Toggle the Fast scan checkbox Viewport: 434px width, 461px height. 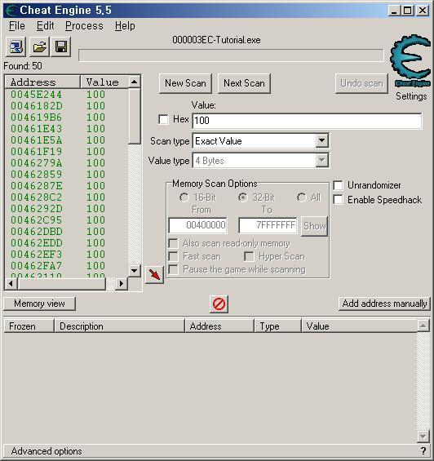[174, 256]
